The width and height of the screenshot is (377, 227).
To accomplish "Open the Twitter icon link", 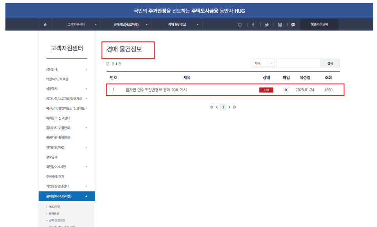I will pos(267,25).
